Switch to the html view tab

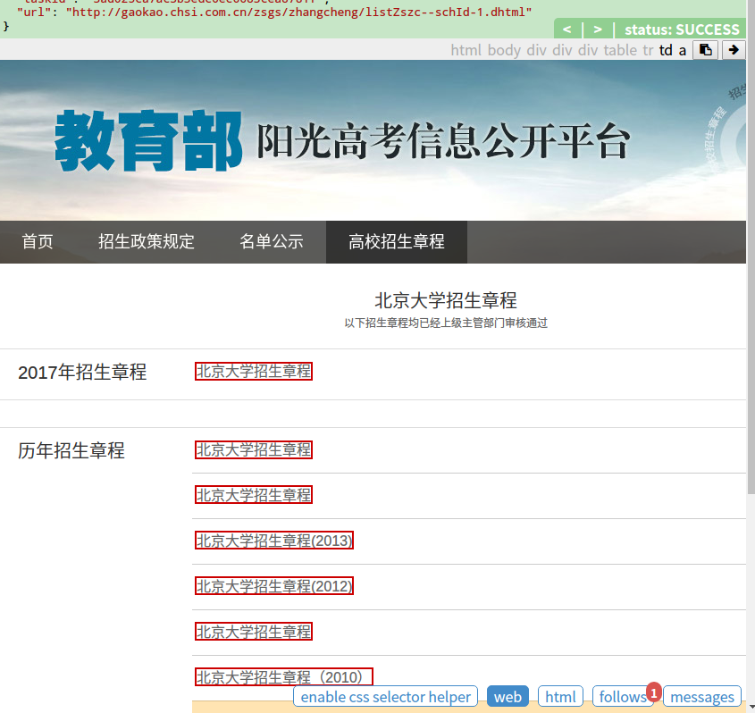(x=560, y=697)
